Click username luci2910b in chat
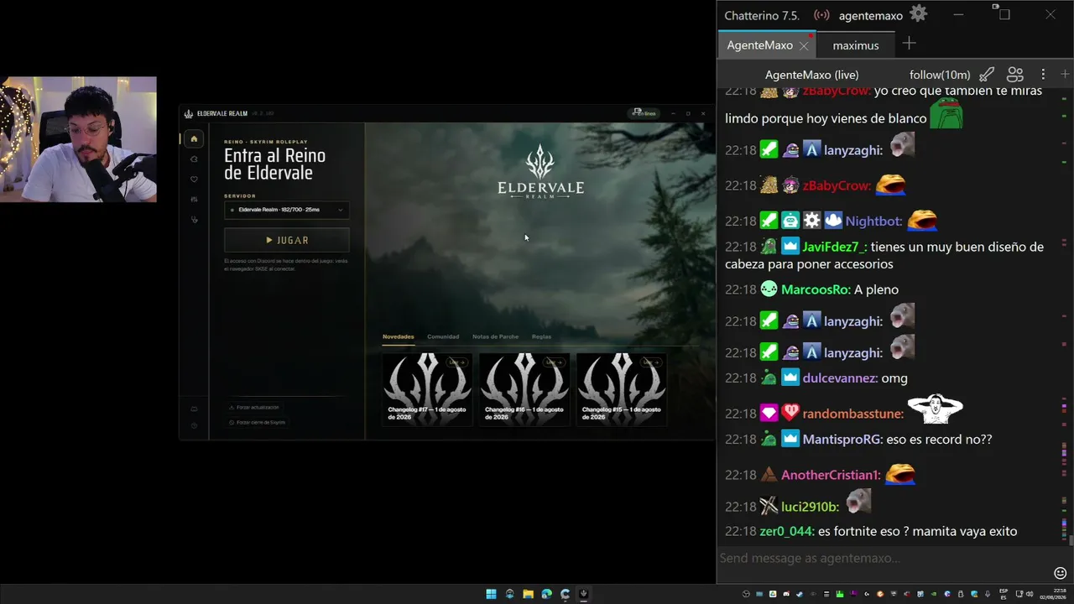Viewport: 1074px width, 604px height. [x=811, y=507]
